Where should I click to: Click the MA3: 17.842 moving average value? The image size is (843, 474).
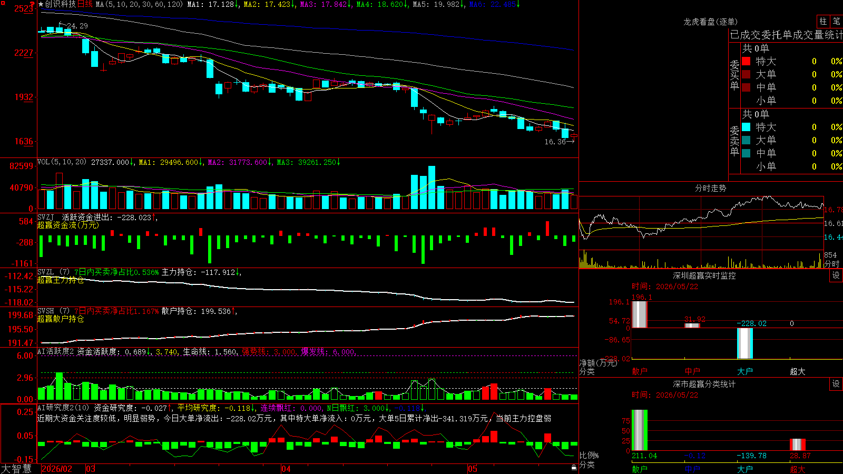pyautogui.click(x=325, y=4)
